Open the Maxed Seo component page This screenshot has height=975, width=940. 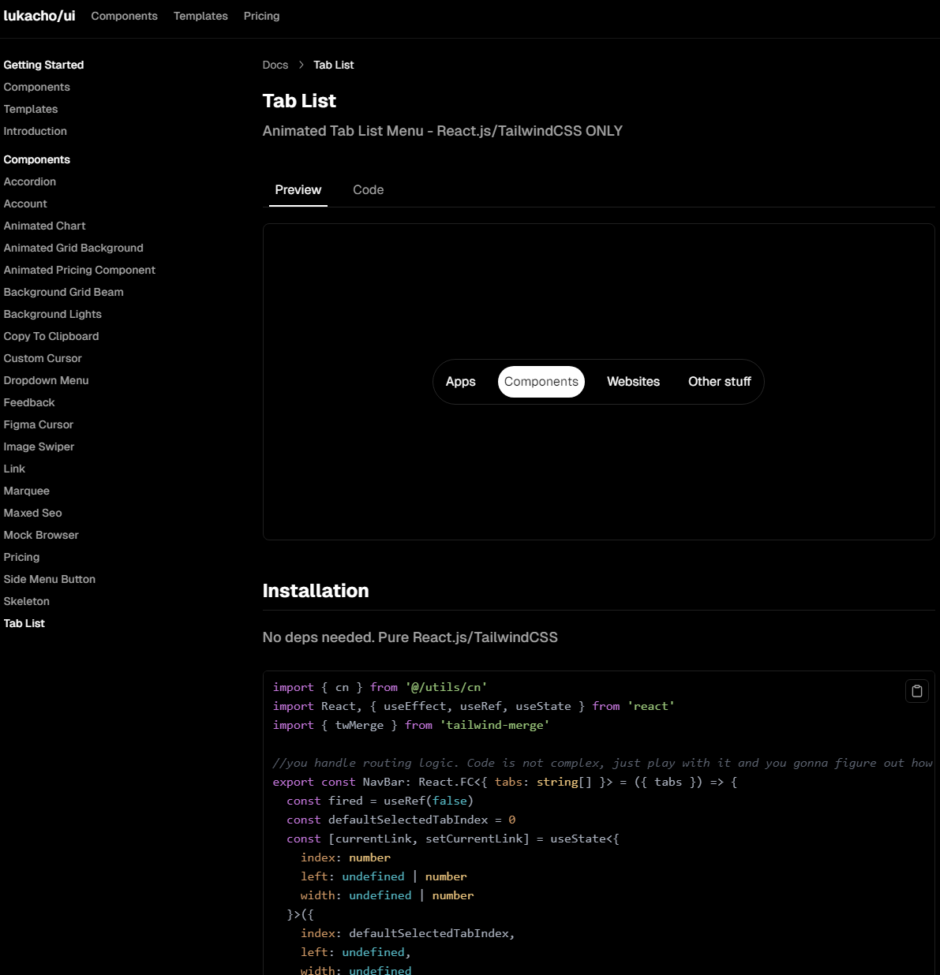(33, 513)
